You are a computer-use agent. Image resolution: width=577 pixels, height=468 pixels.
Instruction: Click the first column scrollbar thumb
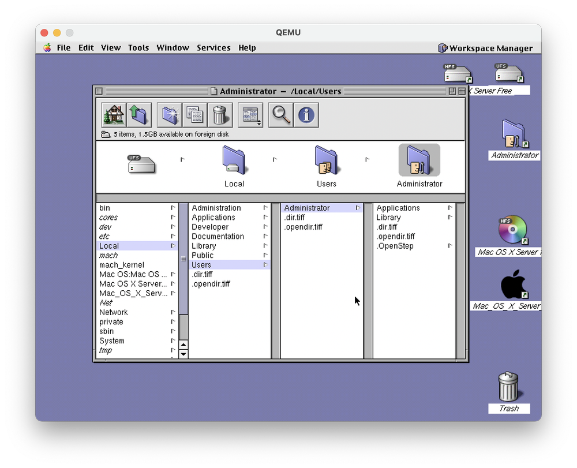point(183,259)
